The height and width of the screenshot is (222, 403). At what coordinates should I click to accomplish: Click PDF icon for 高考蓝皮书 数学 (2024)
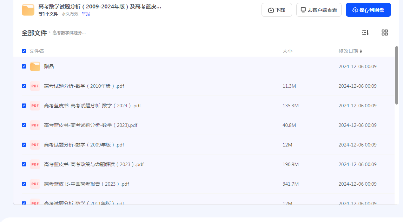[35, 106]
